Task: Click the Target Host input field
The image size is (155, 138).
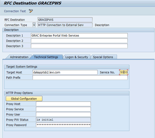Action: 65,72
